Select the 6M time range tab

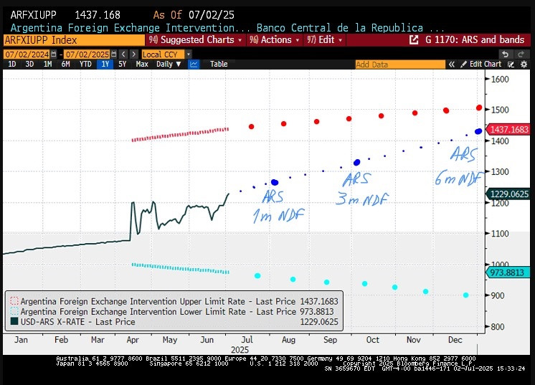pos(65,64)
